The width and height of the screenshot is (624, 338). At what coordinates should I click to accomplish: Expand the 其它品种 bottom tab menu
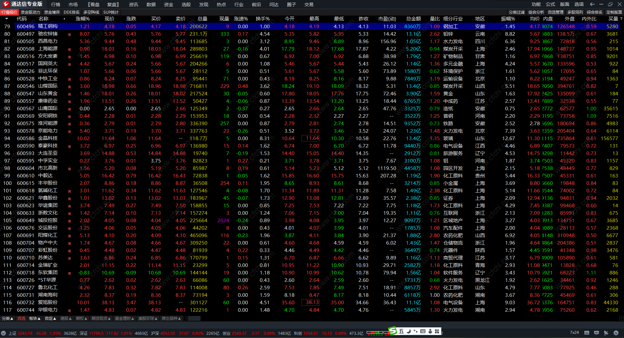171,319
